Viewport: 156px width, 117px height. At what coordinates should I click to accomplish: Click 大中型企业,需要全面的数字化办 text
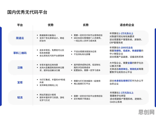(x=126, y=63)
